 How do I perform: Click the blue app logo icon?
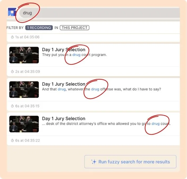pos(12,12)
